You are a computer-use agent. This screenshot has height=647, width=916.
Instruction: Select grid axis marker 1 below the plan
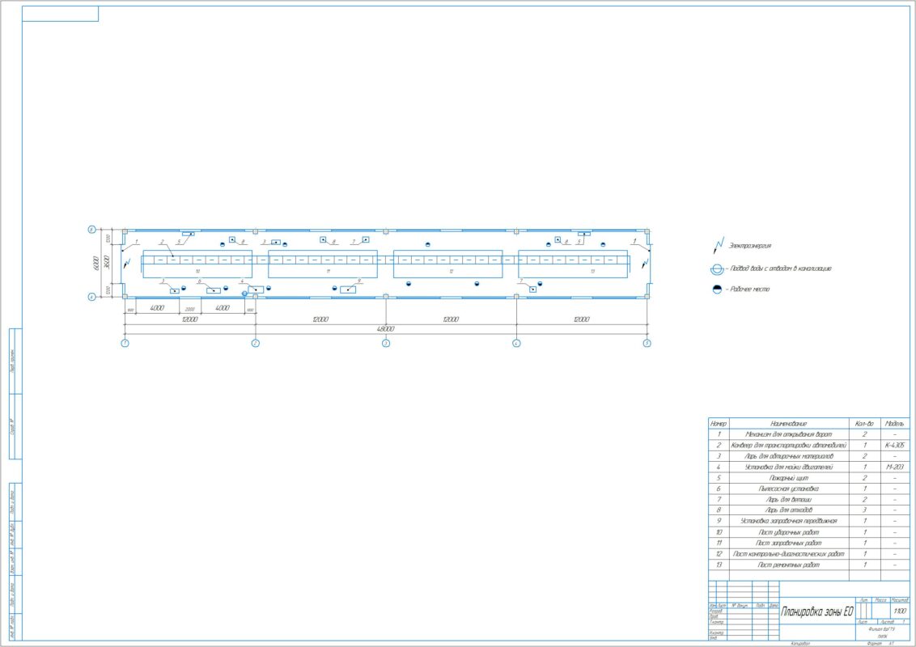point(125,344)
